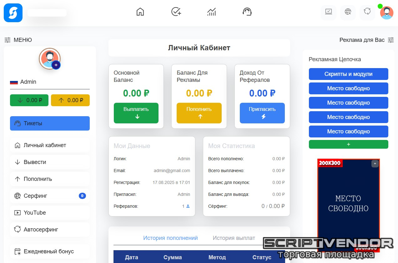The image size is (398, 263).
Task: Open the add task checkmark icon
Action: pyautogui.click(x=176, y=12)
